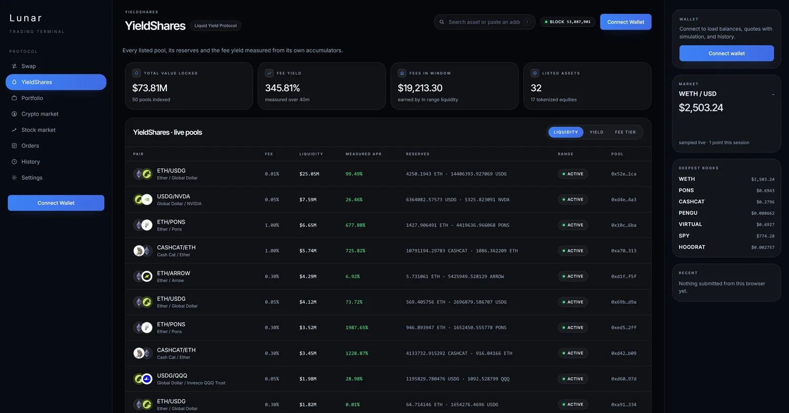Click the icon on the Fees in Window card

click(x=402, y=73)
